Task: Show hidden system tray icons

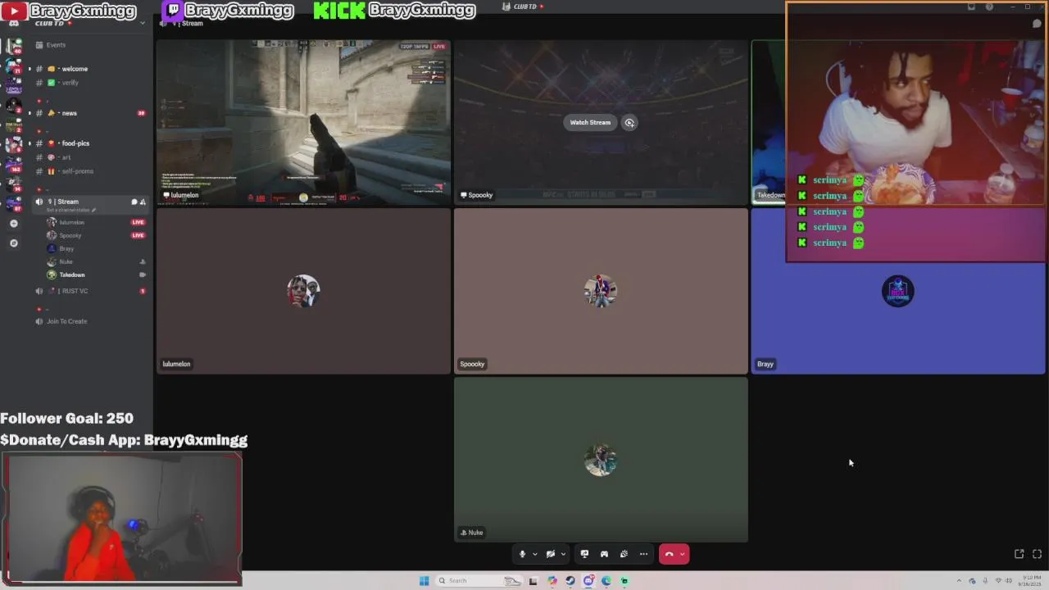Action: point(960,580)
